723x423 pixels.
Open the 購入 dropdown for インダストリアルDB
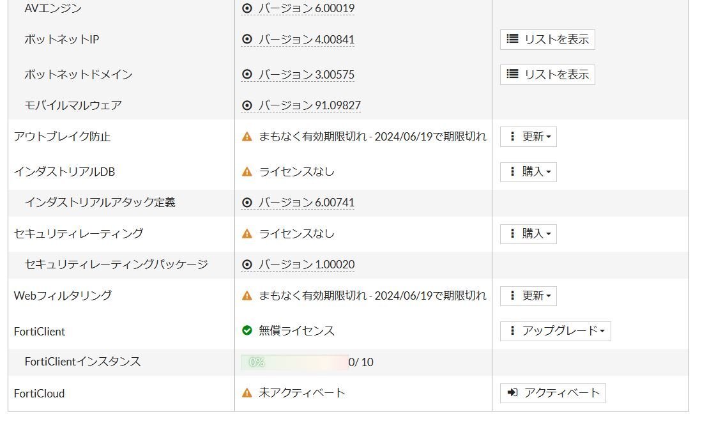pos(528,172)
